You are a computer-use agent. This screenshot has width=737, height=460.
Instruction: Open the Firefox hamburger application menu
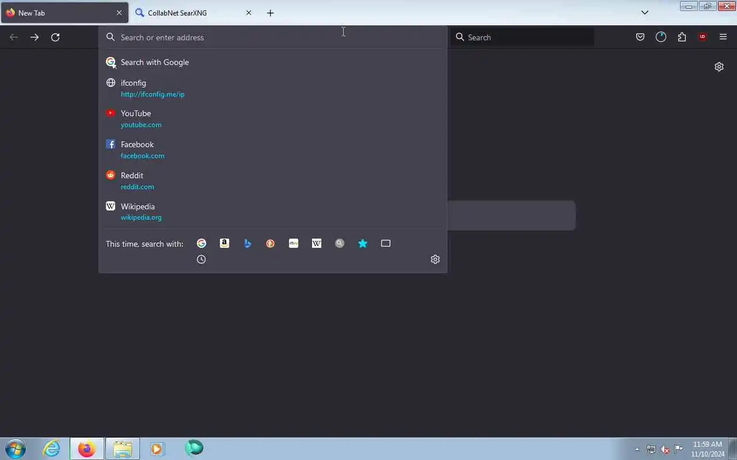[723, 37]
